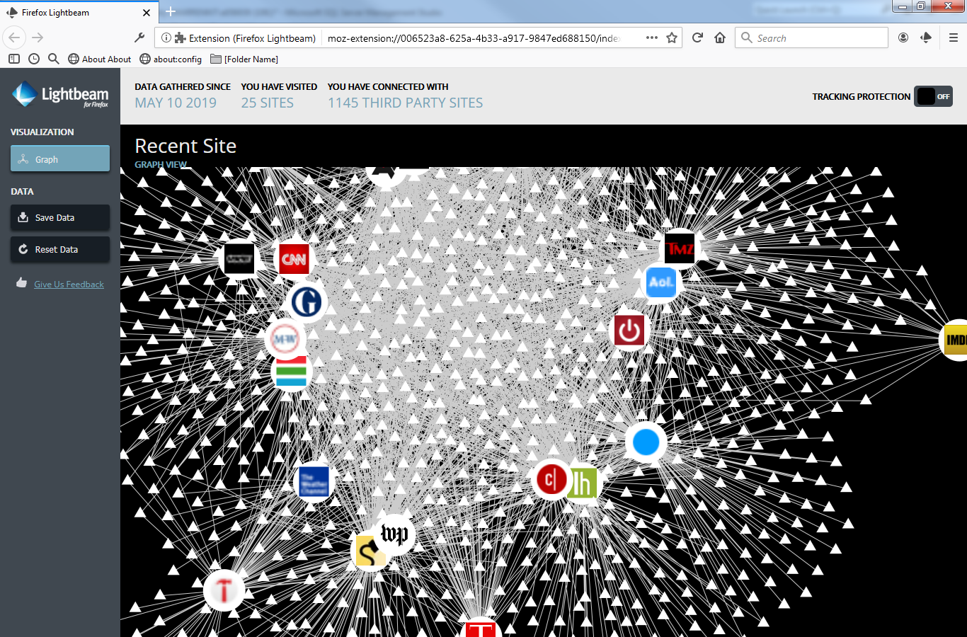The width and height of the screenshot is (967, 637).
Task: Click the CNN site node
Action: (294, 259)
